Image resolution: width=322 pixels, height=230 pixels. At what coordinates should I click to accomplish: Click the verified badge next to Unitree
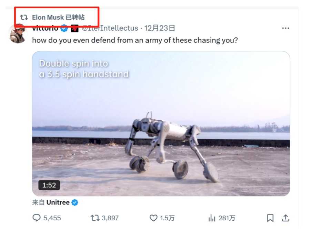[75, 203]
